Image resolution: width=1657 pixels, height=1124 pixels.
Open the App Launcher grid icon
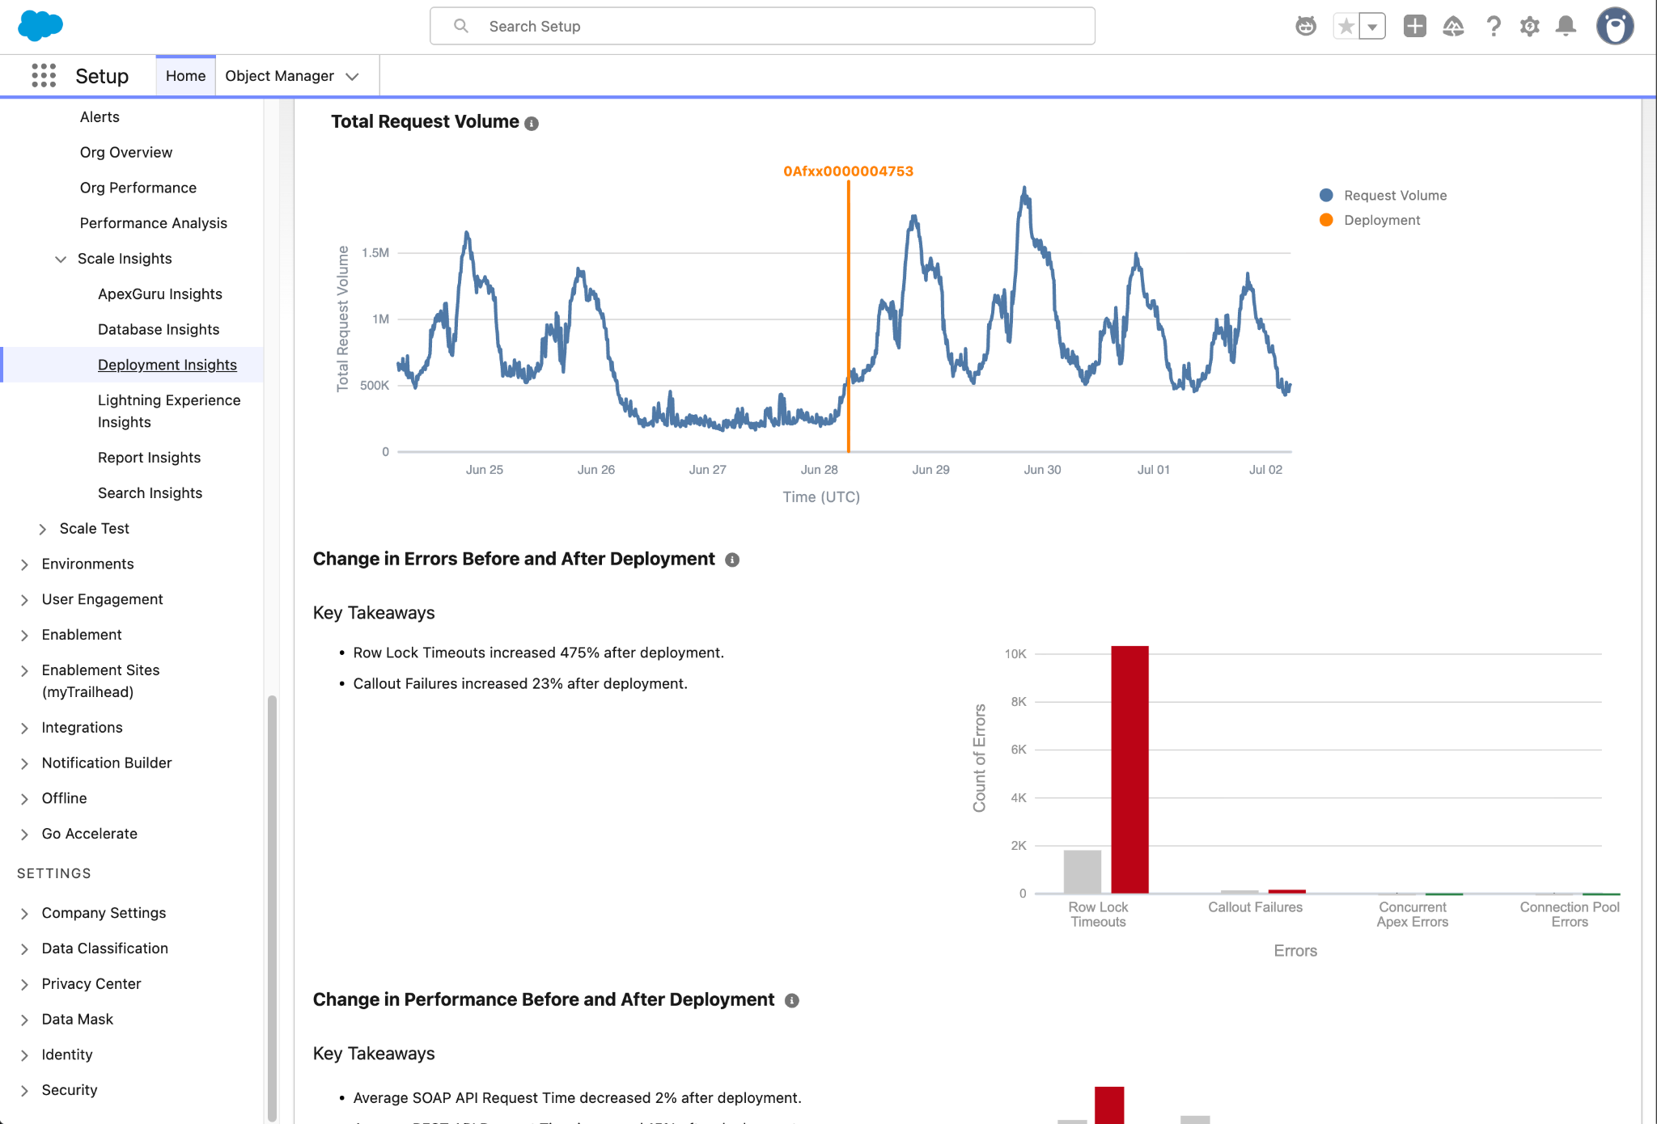(x=44, y=75)
